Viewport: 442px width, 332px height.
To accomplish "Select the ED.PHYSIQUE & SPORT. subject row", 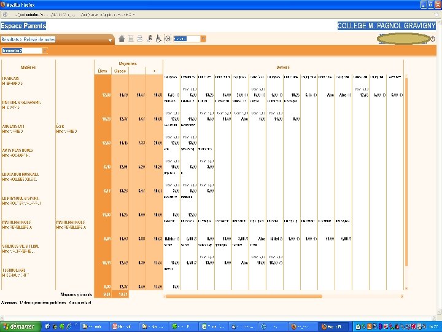I will [21, 198].
